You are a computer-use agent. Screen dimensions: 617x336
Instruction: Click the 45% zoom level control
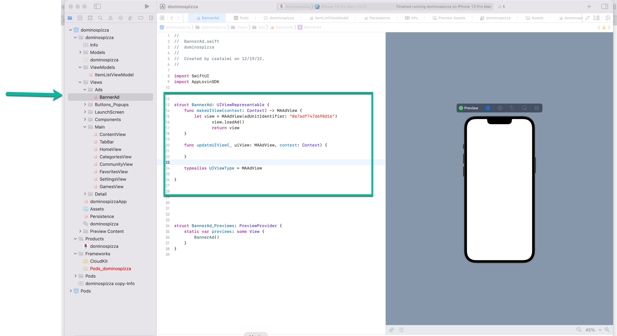click(591, 330)
